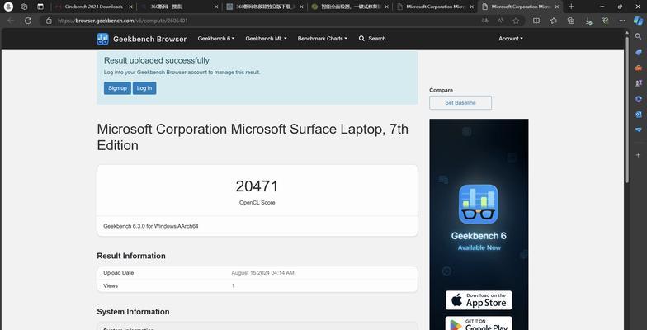The height and width of the screenshot is (330, 647).
Task: Toggle the split screen icon
Action: click(536, 21)
